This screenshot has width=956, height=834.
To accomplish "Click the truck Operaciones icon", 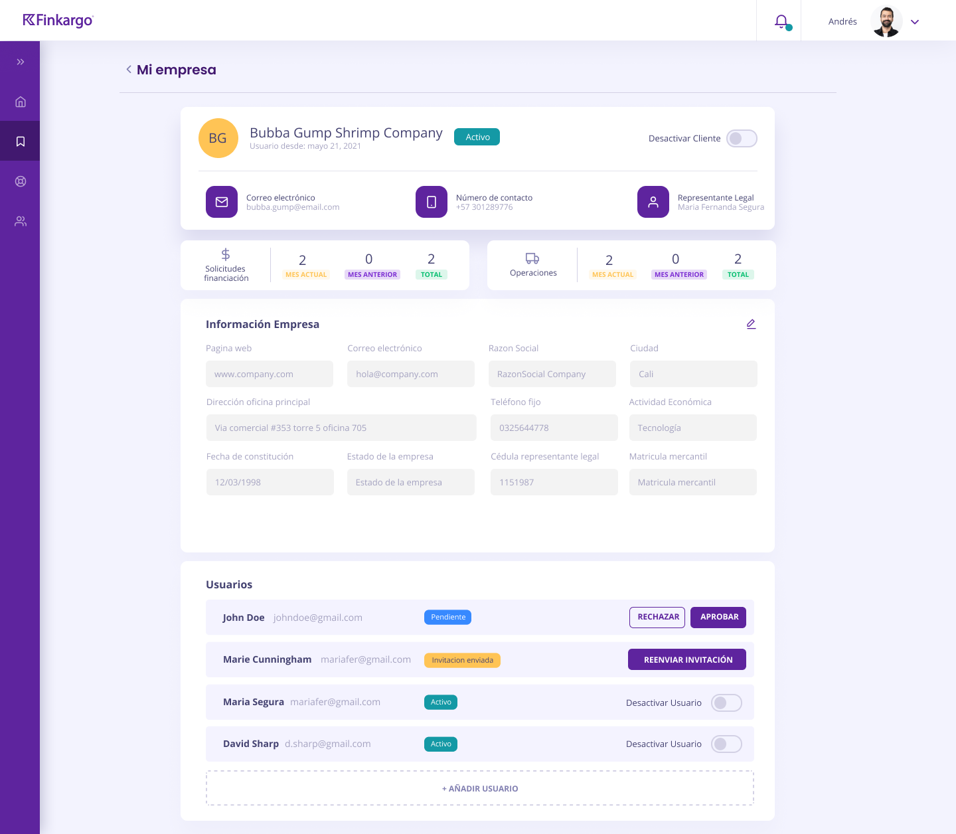I will (x=532, y=258).
